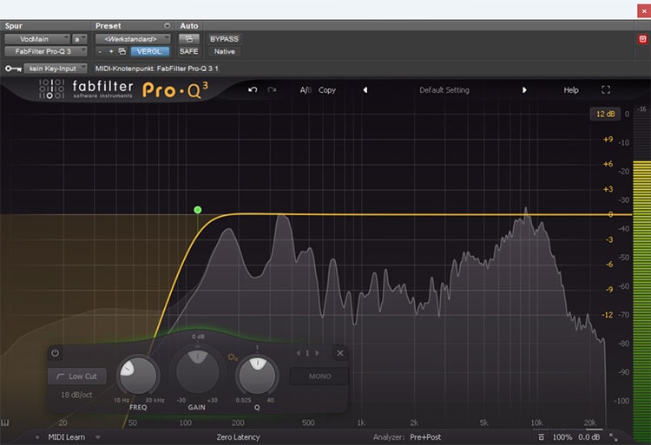Click the 0 dB gain value readout
The height and width of the screenshot is (445, 651).
[198, 337]
